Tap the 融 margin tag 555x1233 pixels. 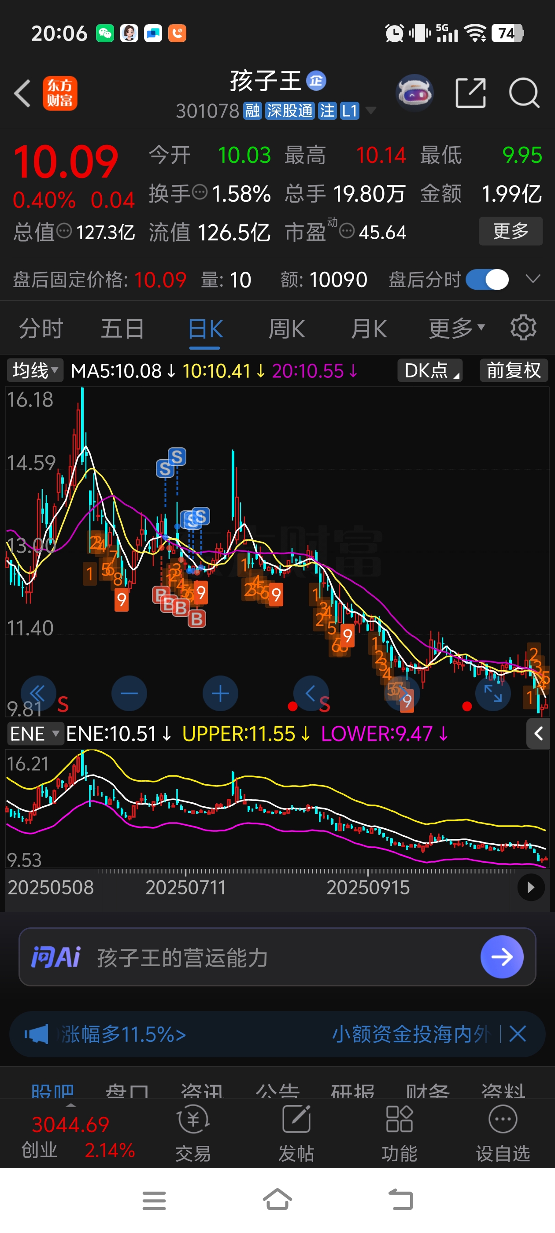click(252, 111)
